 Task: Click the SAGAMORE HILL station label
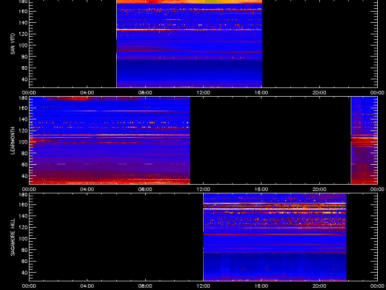click(x=13, y=237)
